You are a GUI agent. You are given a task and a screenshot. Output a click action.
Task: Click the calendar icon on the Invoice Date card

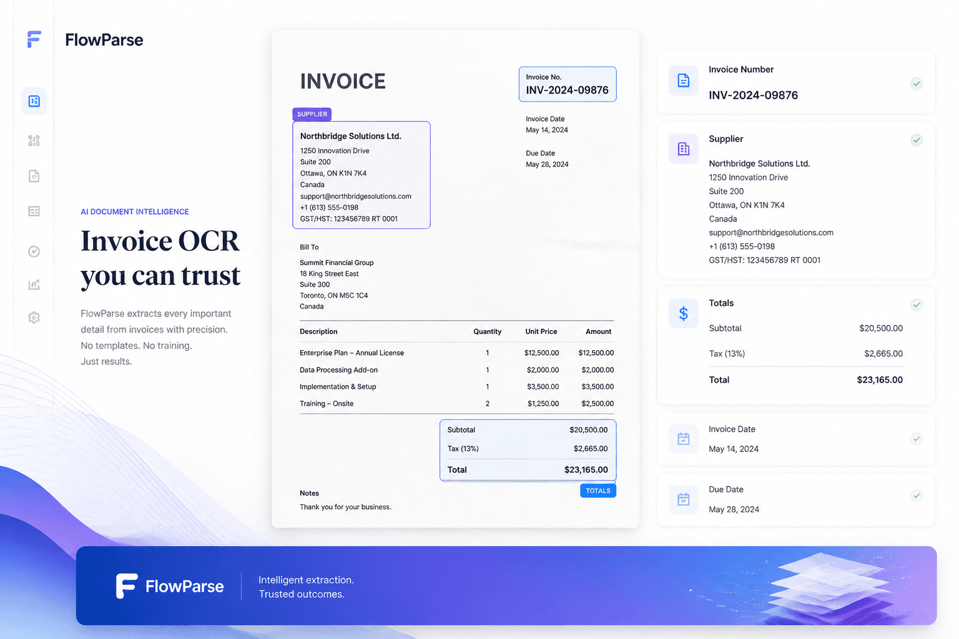[684, 439]
